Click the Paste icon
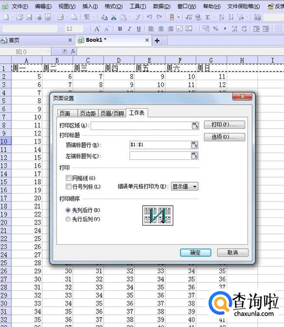Image resolution: width=284 pixels, height=327 pixels. coord(123,17)
